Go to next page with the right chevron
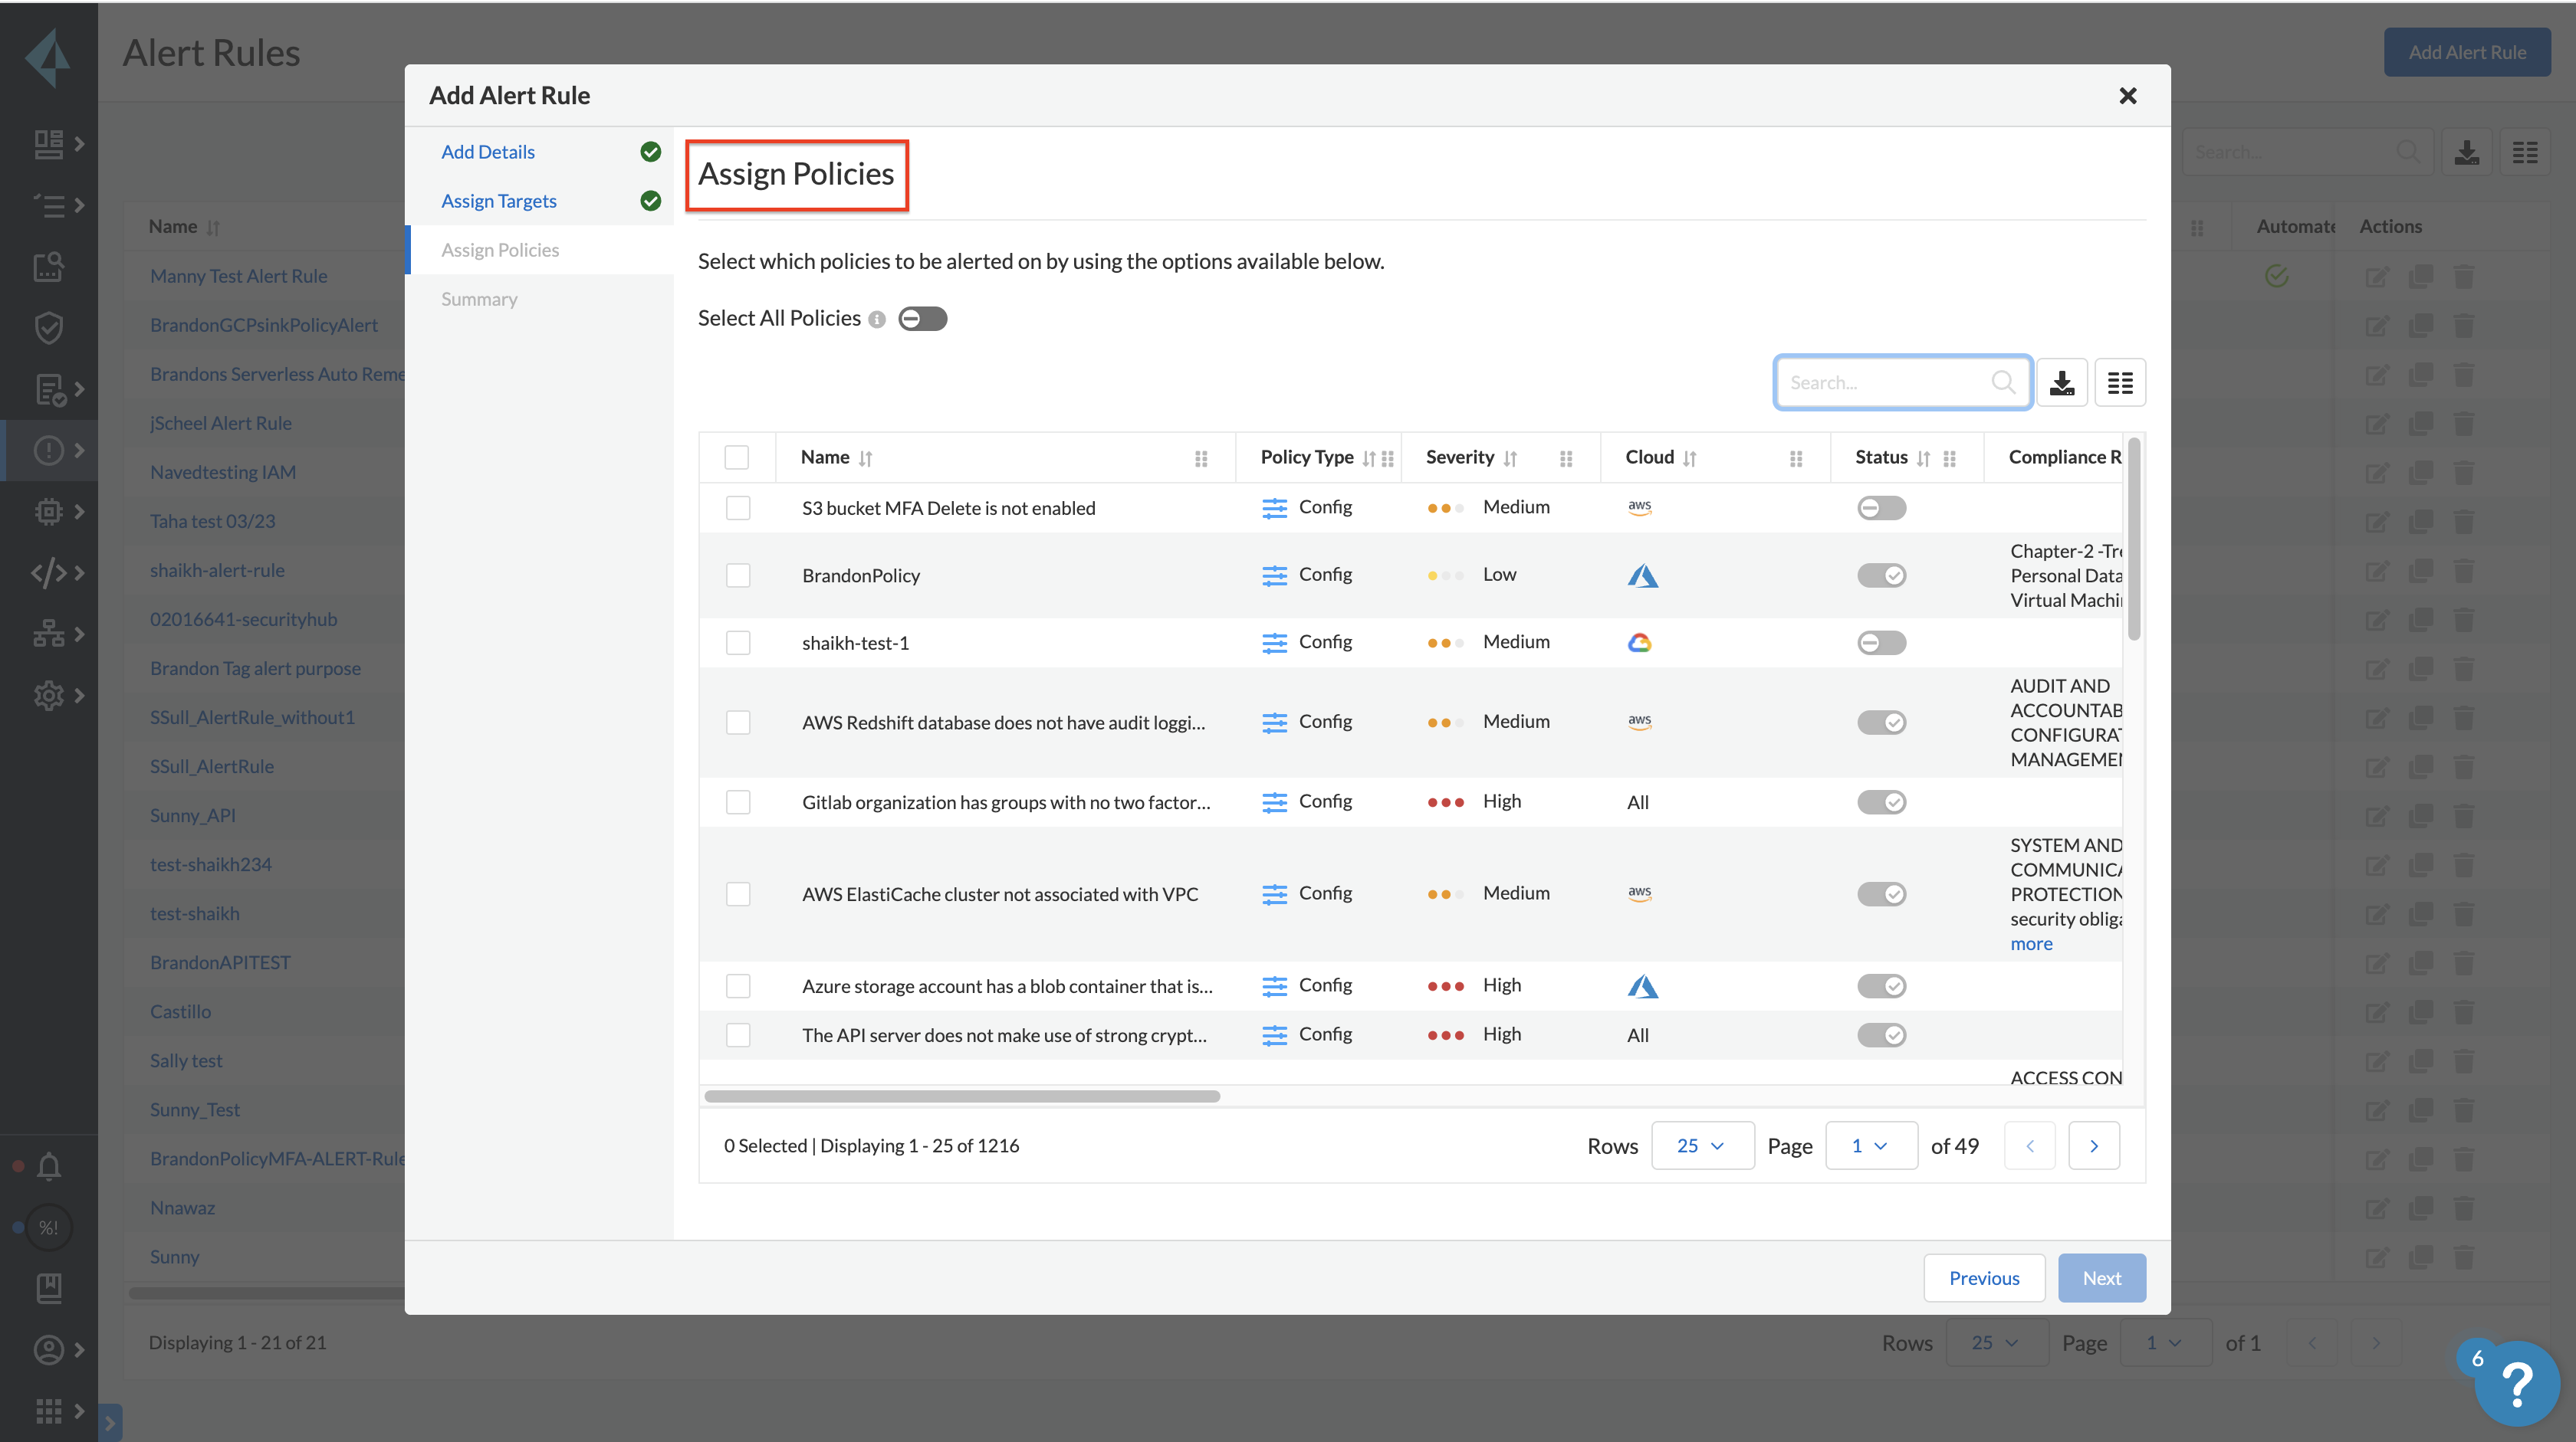The width and height of the screenshot is (2576, 1442). (2093, 1146)
